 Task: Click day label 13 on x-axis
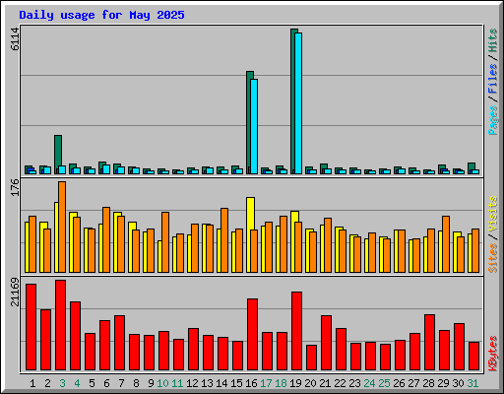(207, 383)
